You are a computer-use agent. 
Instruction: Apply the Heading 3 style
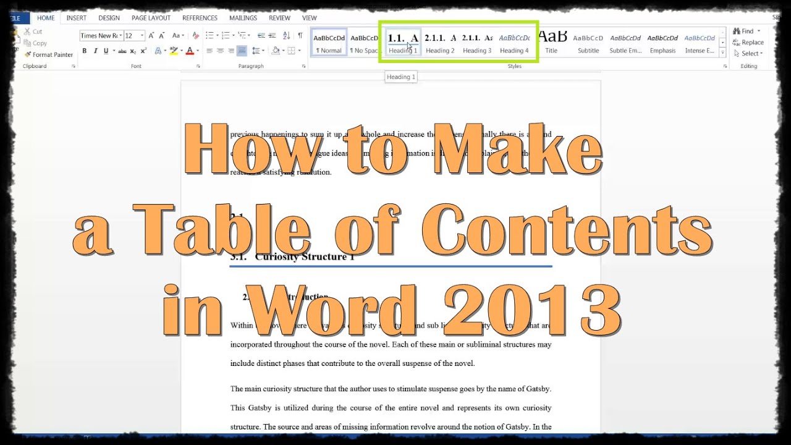pyautogui.click(x=477, y=43)
